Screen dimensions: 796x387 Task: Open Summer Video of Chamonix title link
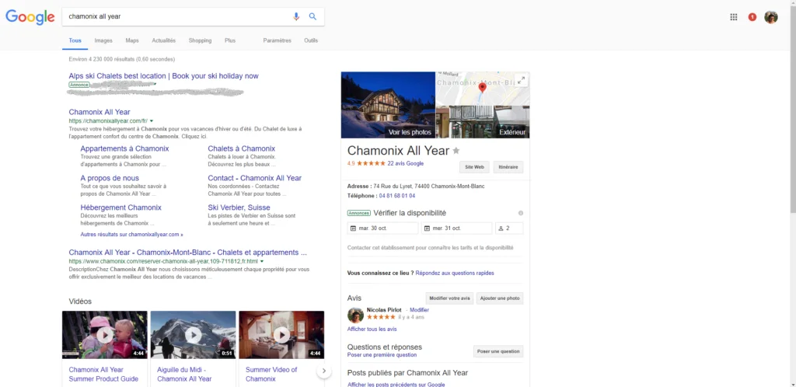[271, 375]
